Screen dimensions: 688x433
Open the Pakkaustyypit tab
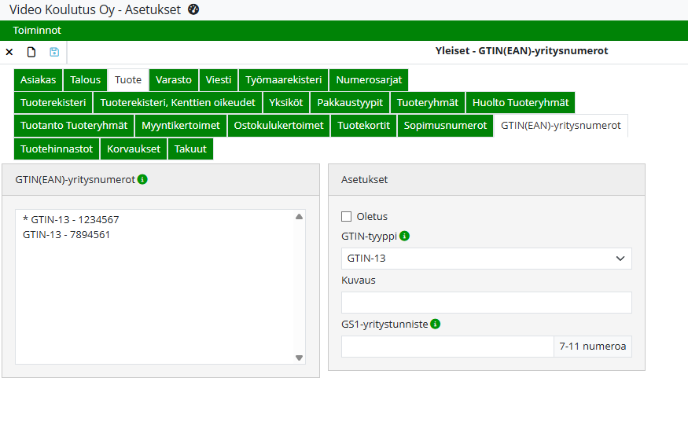pos(350,103)
